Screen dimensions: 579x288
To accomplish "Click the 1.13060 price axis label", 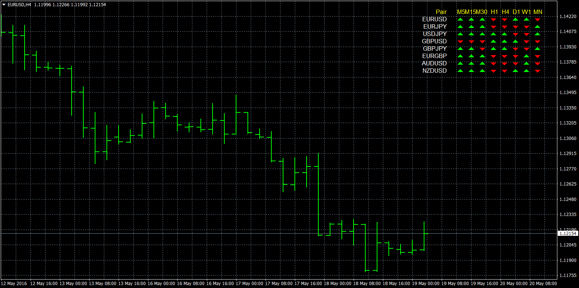I will tap(568, 138).
